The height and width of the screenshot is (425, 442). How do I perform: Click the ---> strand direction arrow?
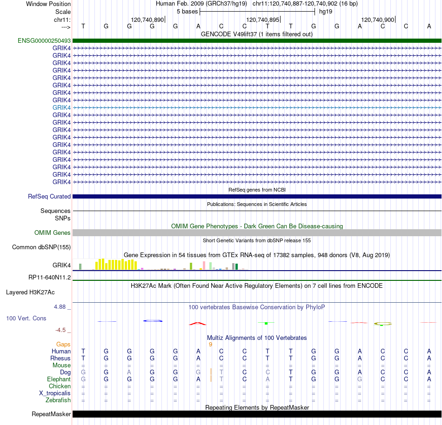pyautogui.click(x=66, y=27)
